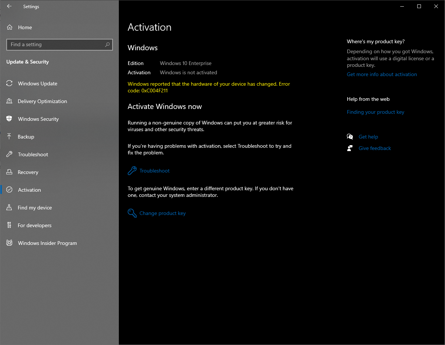Minimize the Settings window

(x=402, y=6)
